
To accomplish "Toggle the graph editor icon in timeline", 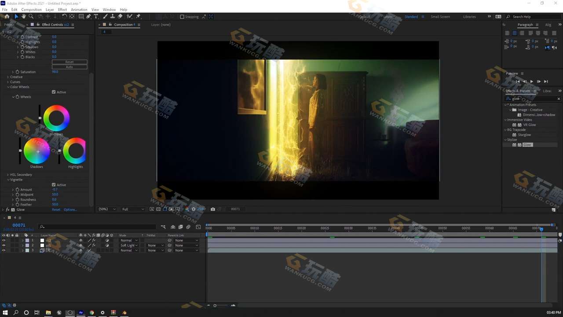I will 198,227.
